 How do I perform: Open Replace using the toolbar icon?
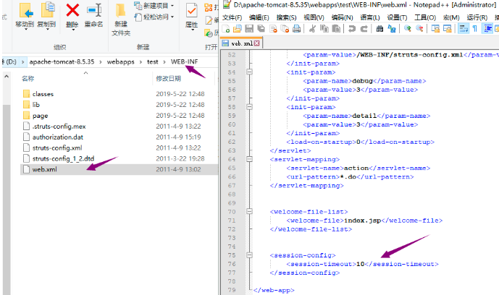[x=391, y=29]
